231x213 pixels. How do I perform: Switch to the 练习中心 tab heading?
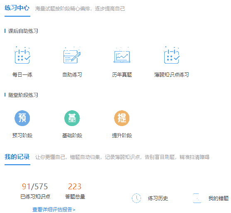[x=17, y=8]
